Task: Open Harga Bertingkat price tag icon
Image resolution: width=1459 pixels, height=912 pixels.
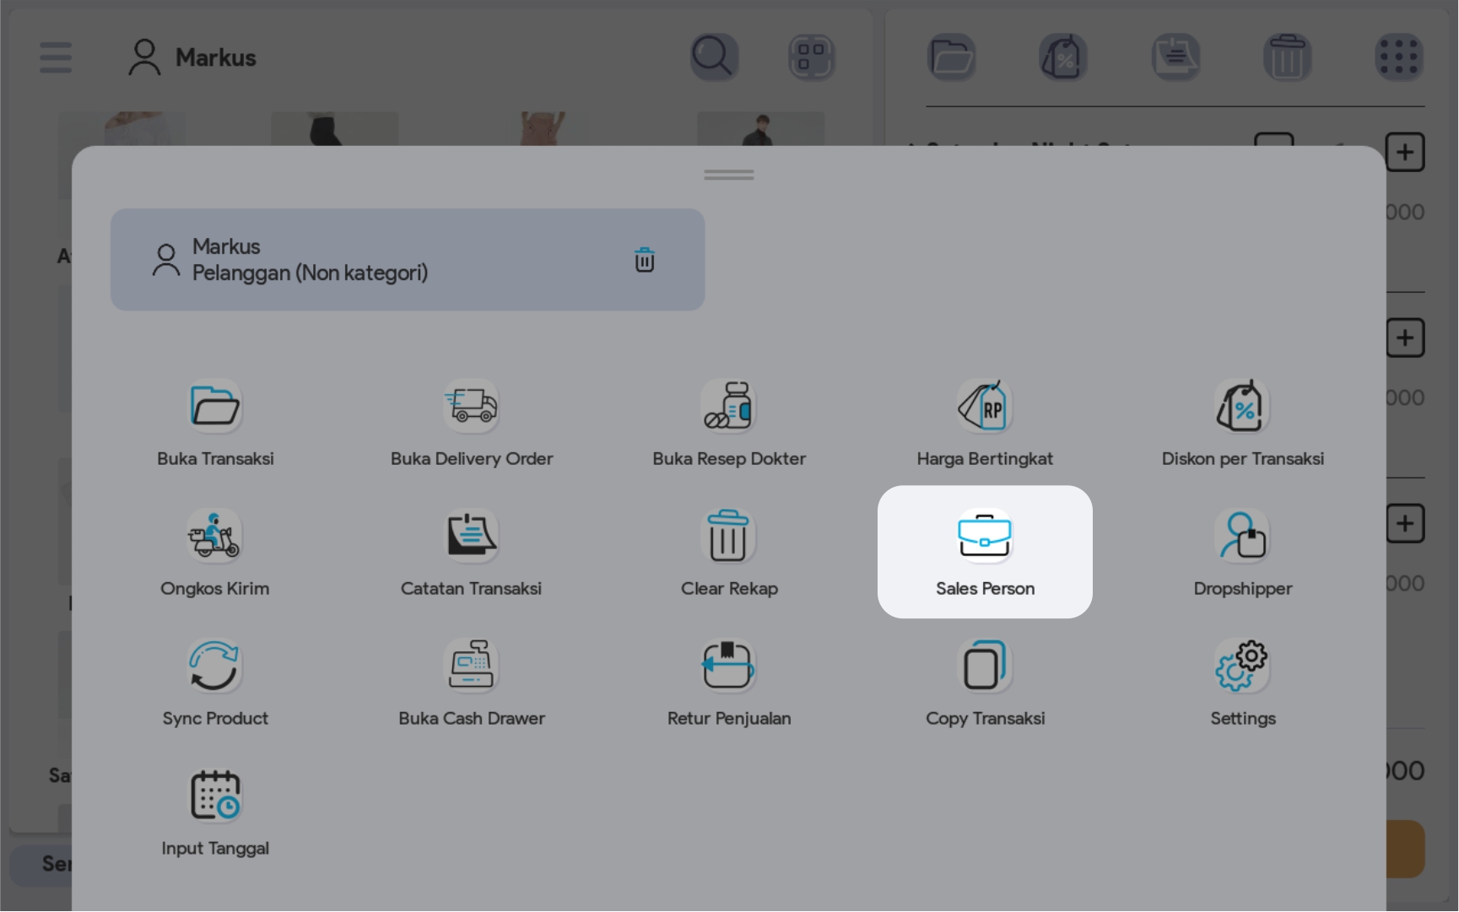Action: [x=985, y=407]
